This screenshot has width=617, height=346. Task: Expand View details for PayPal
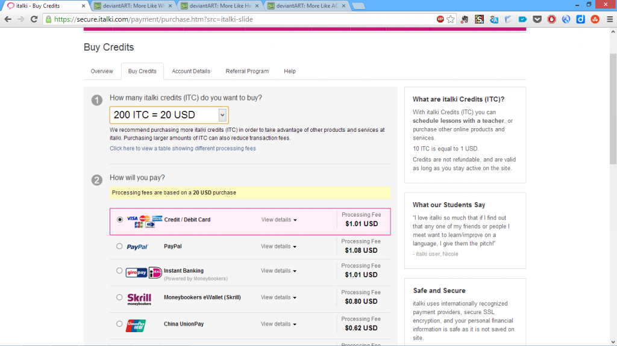click(x=278, y=247)
